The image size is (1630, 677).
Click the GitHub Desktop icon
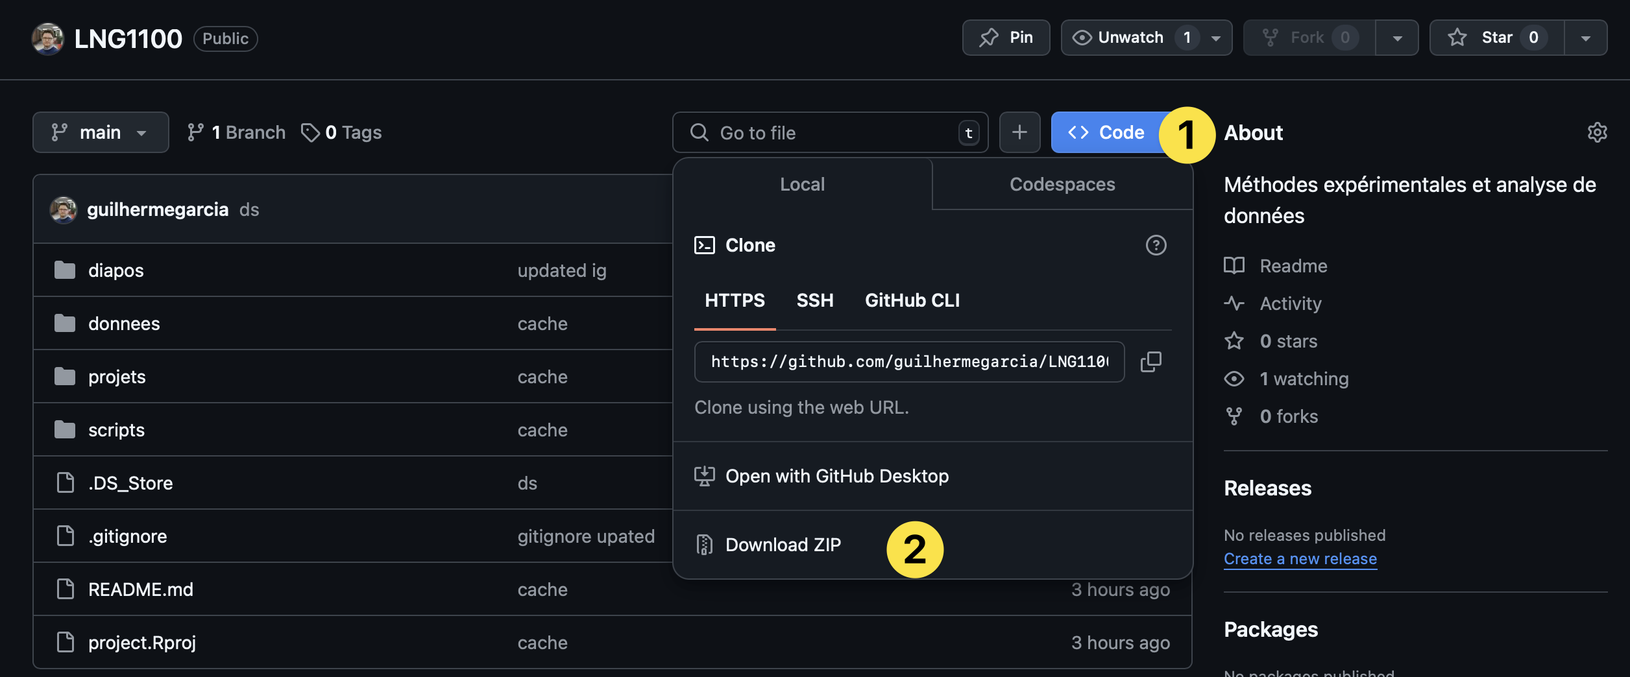(x=704, y=476)
